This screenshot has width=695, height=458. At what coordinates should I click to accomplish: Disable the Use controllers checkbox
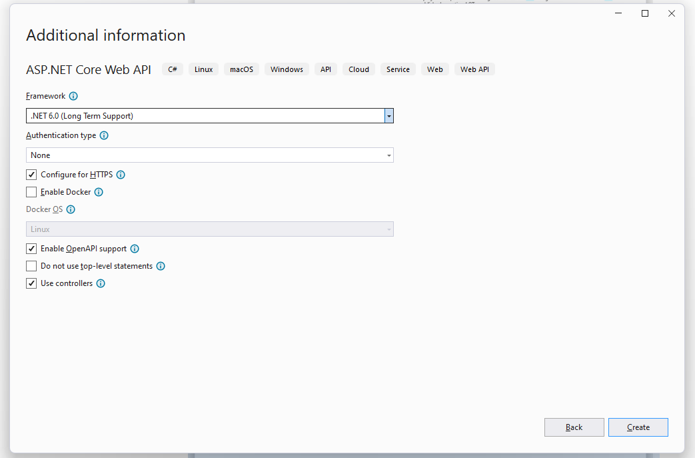point(31,283)
